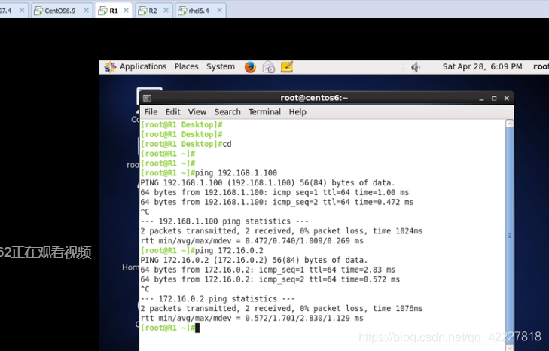Switch to the CentOS6.9 tab
Image resolution: width=549 pixels, height=351 pixels.
click(x=60, y=11)
